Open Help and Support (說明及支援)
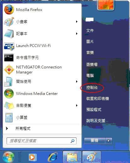The image size is (130, 163). [x=96, y=121]
